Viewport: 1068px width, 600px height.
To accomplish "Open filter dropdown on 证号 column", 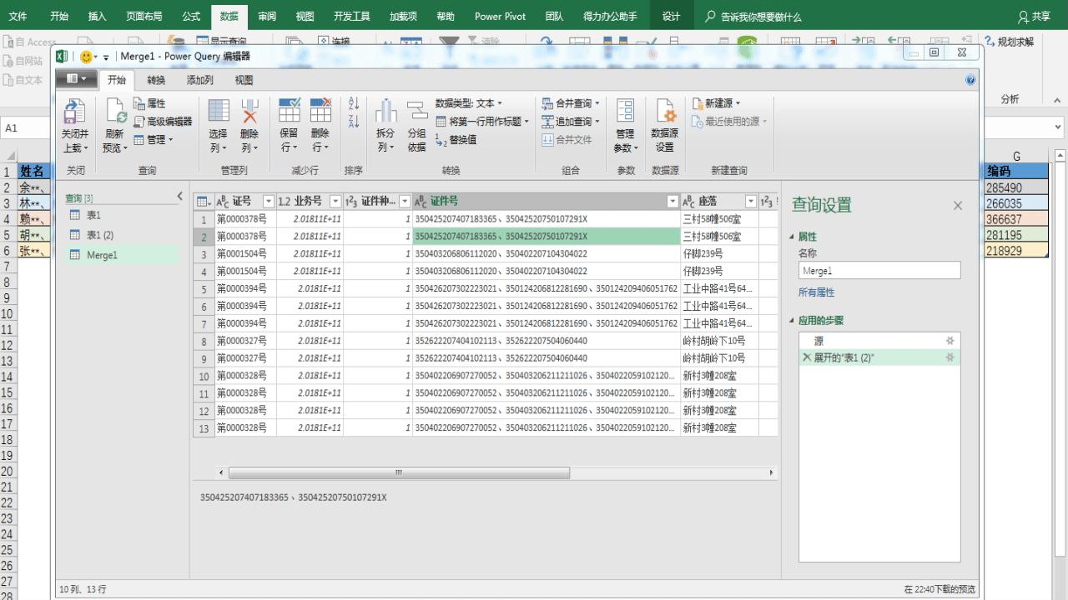I will tap(268, 202).
